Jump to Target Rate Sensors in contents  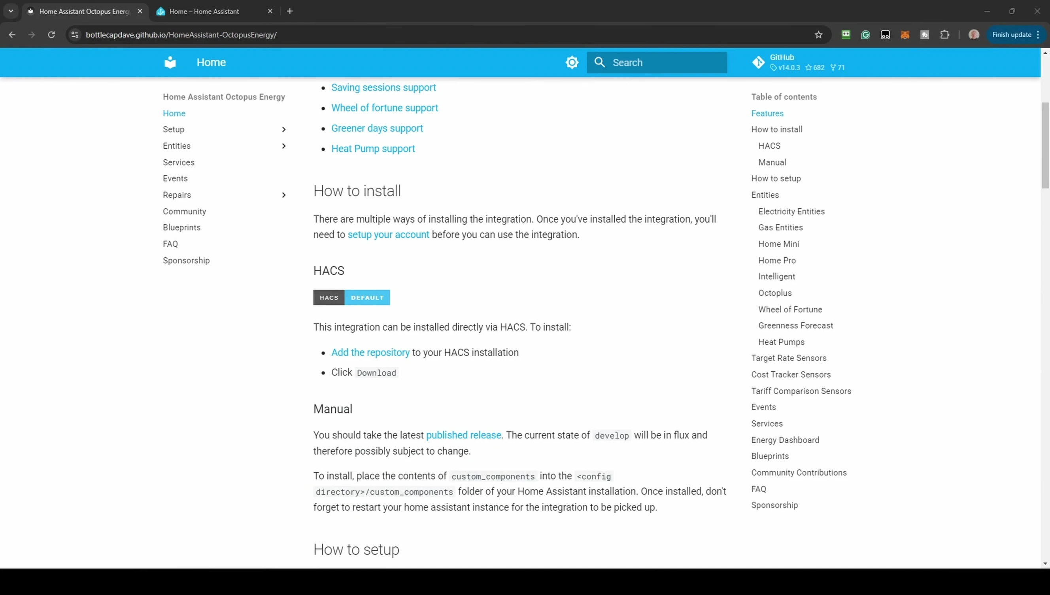pos(788,358)
